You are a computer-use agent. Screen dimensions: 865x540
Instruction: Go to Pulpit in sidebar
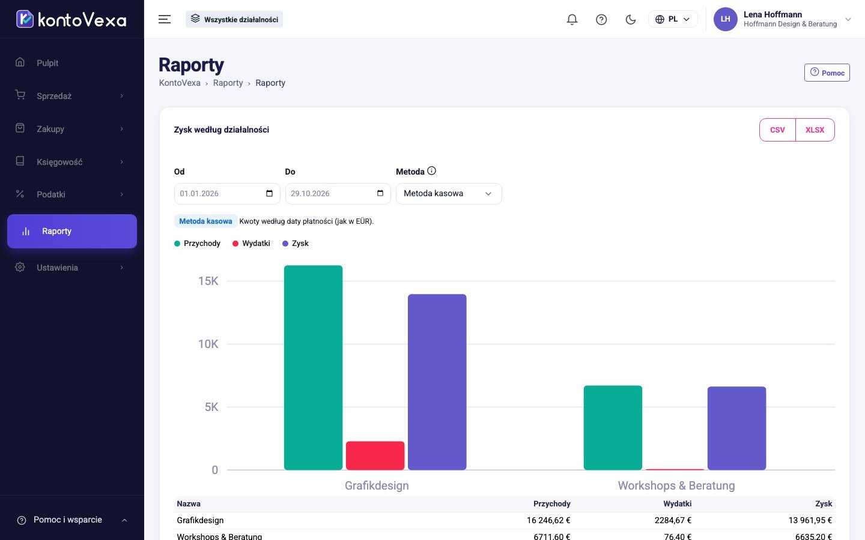click(71, 63)
